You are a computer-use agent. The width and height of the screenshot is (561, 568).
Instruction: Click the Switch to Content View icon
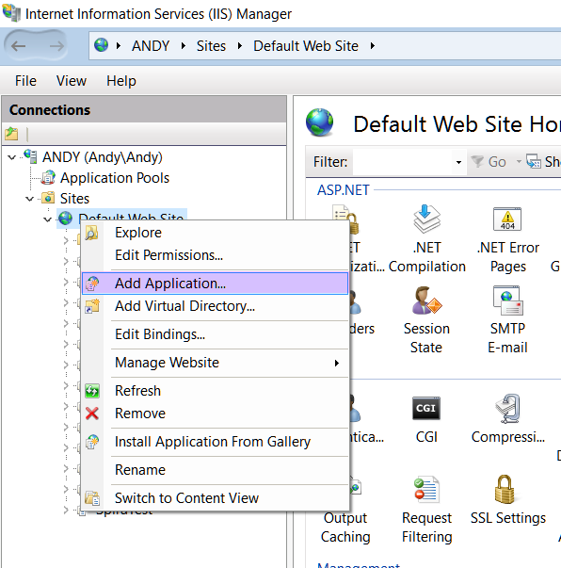pos(92,498)
